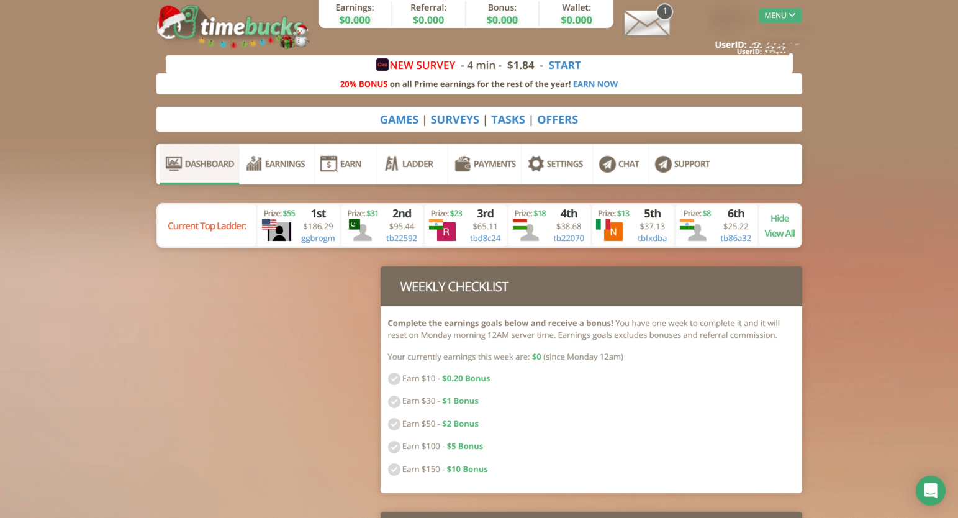Click the Earn $50 checkmark circle
Screen dimensions: 958x518
point(394,424)
